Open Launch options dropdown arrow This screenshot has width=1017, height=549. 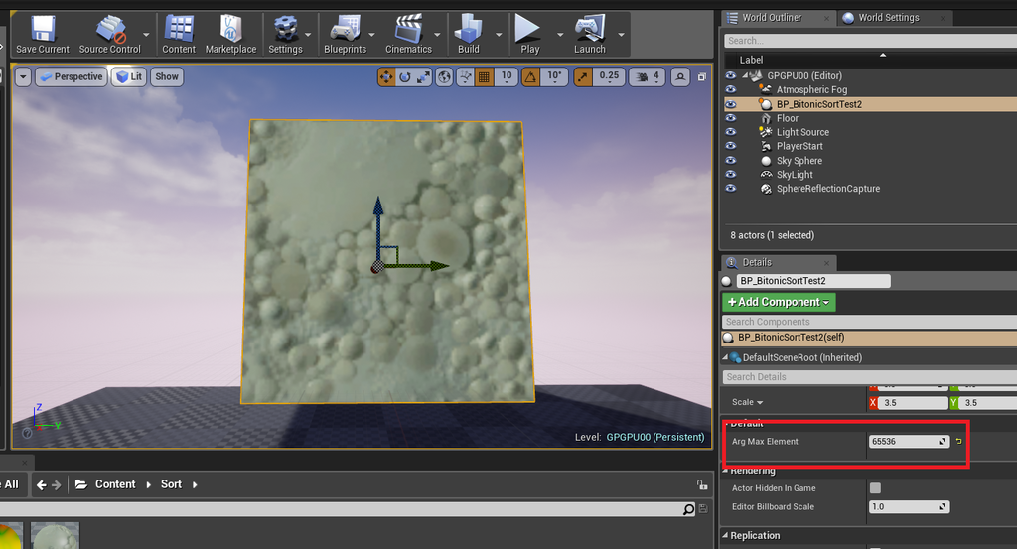pyautogui.click(x=622, y=35)
